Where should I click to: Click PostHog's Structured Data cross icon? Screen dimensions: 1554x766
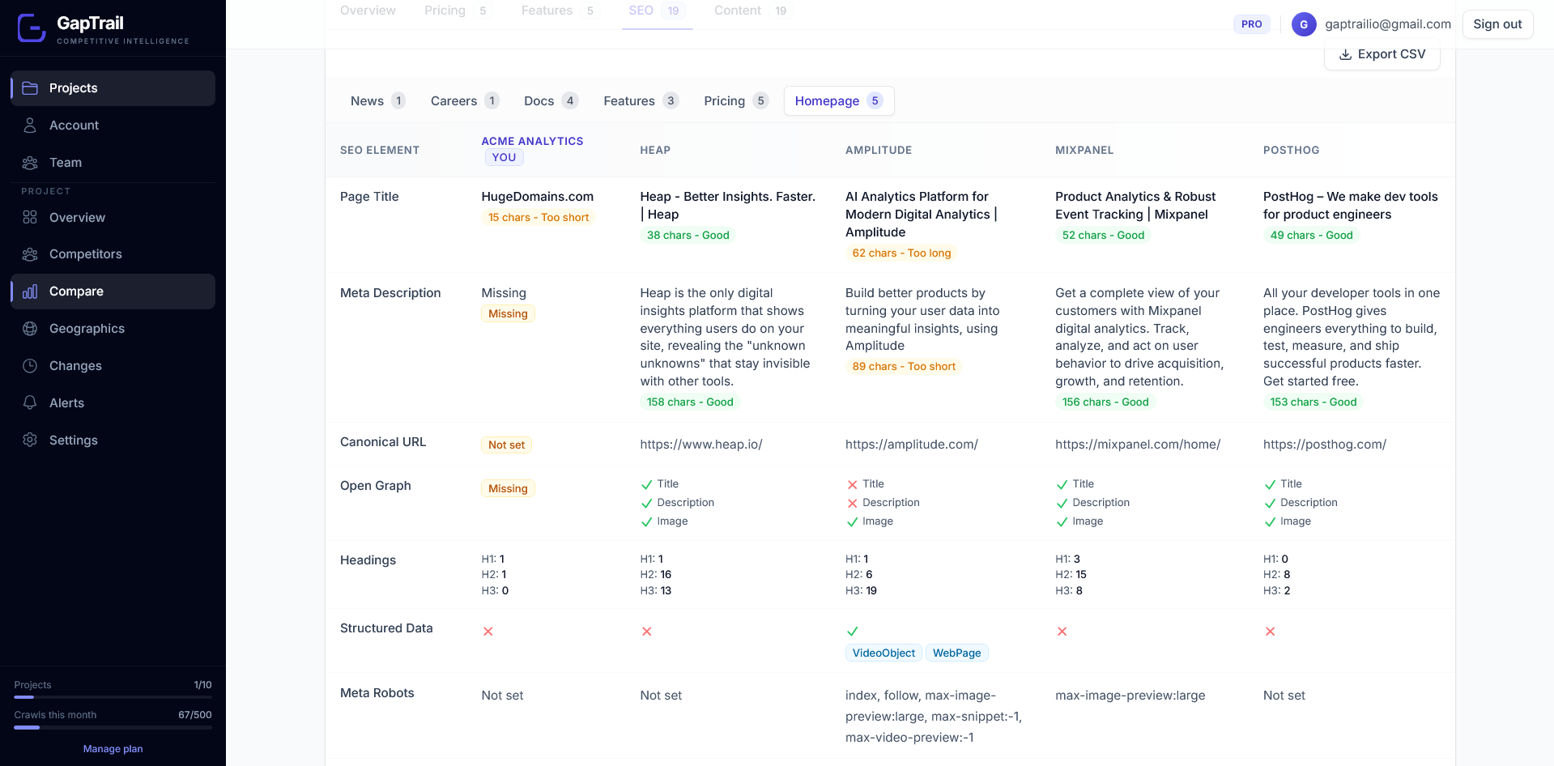(1271, 632)
